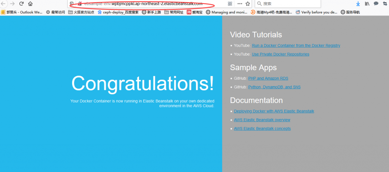Click the forward navigation arrow
This screenshot has width=389, height=172.
(12, 3)
